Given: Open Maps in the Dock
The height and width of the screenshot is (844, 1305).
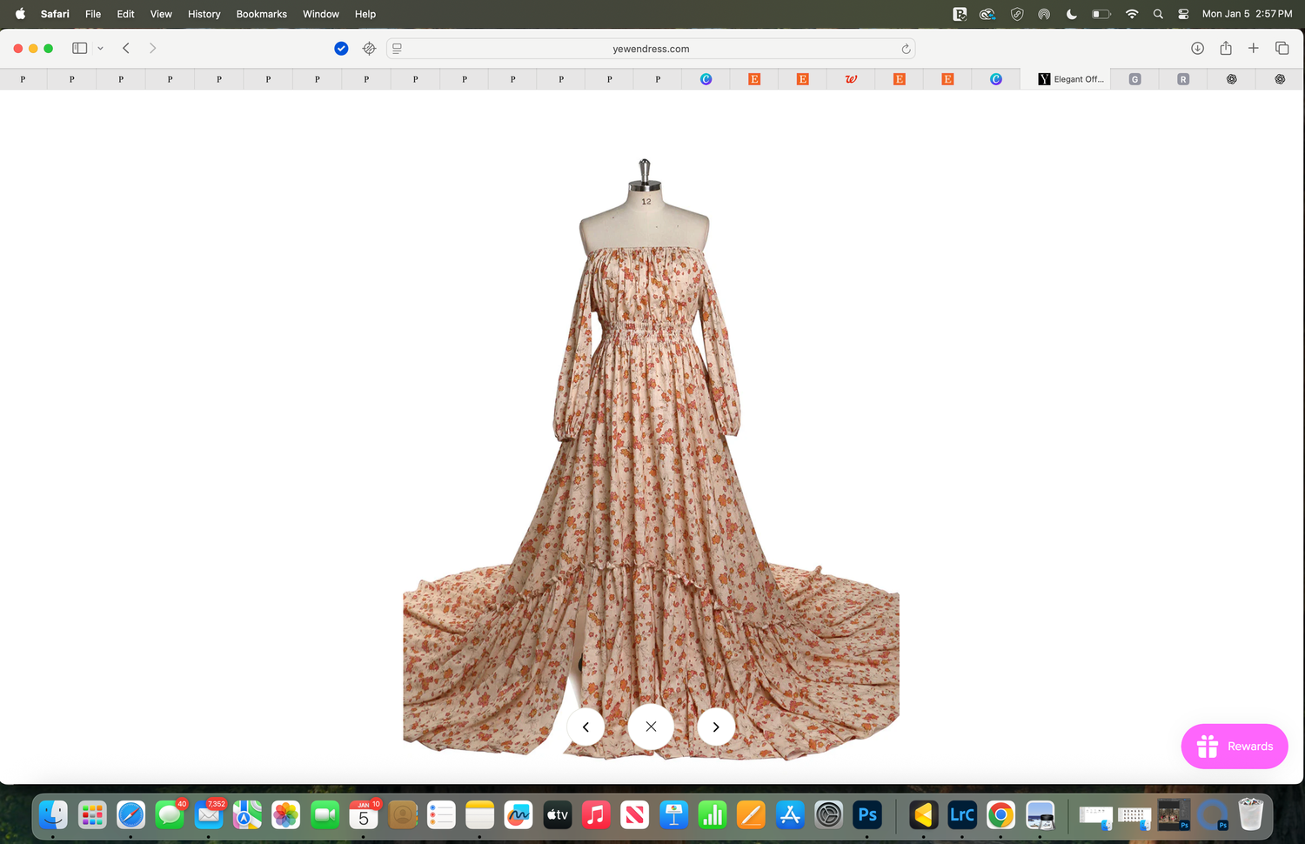Looking at the screenshot, I should click(x=247, y=815).
